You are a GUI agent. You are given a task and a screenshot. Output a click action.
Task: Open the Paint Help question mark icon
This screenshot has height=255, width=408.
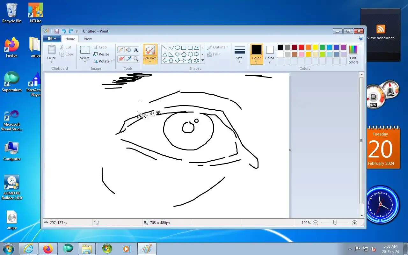point(361,38)
